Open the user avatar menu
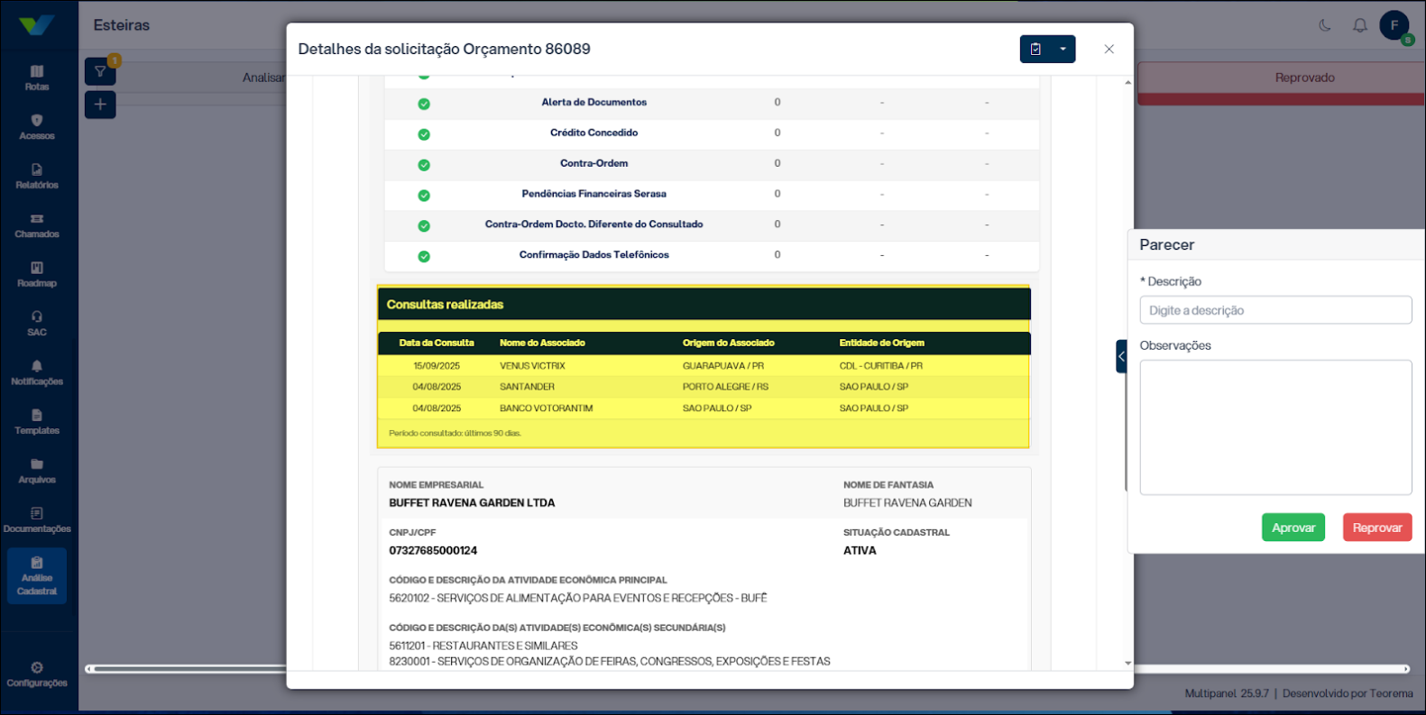 pos(1394,25)
